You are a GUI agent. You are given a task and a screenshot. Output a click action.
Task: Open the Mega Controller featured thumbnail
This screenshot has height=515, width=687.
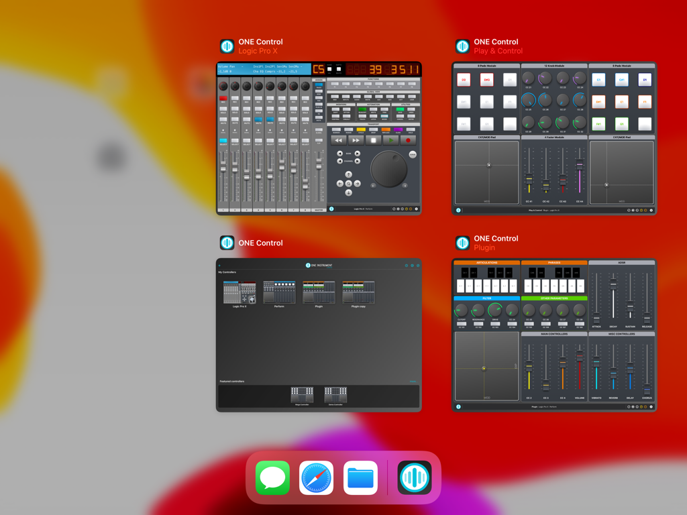[302, 394]
